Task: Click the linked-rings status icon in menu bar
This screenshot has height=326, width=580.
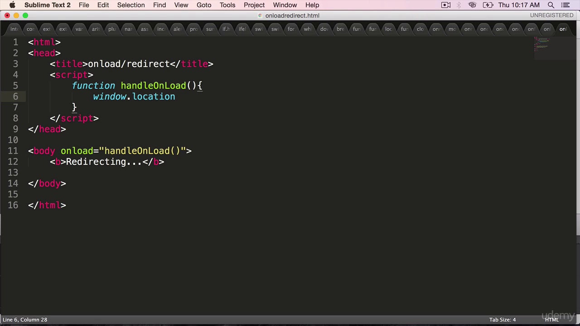Action: pyautogui.click(x=472, y=5)
